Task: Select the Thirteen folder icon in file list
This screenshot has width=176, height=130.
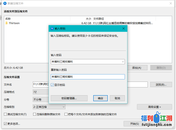Action: (x=7, y=23)
